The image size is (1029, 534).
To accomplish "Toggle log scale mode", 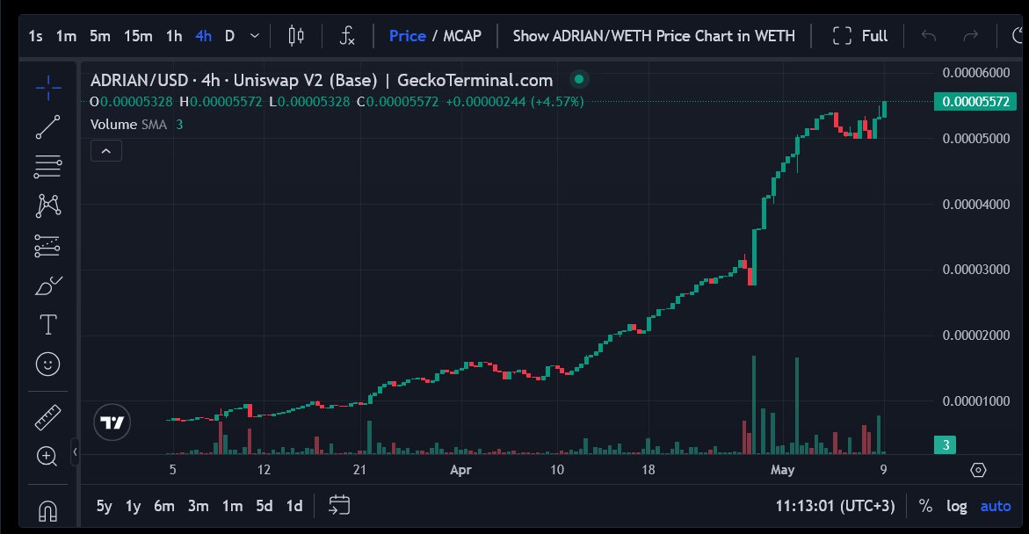I will (956, 506).
